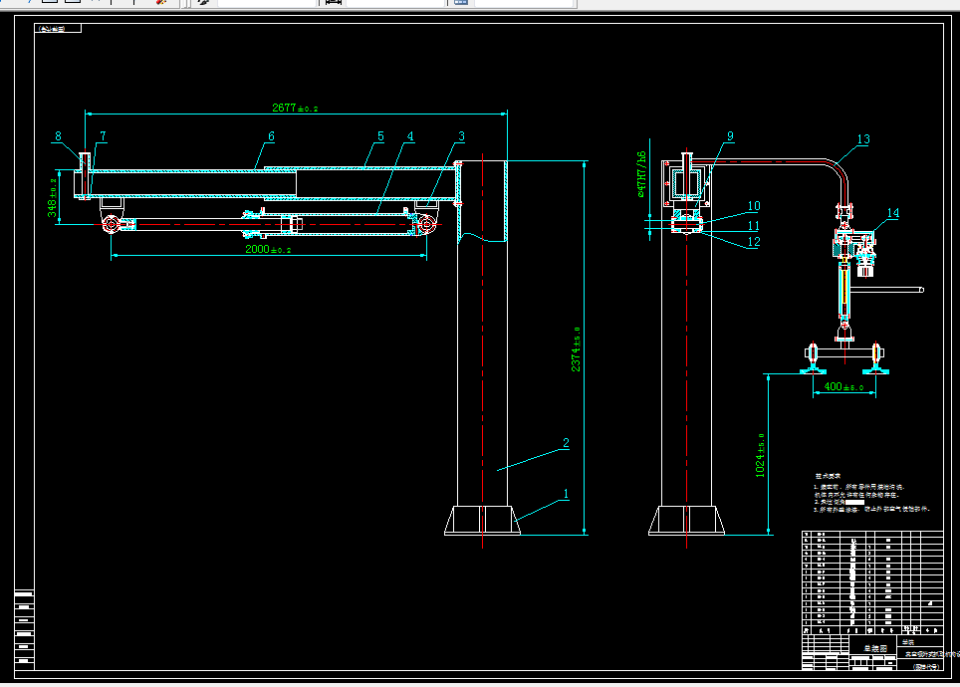Select the 348±0.2 vertical dimension text
The image size is (960, 687).
tap(53, 197)
